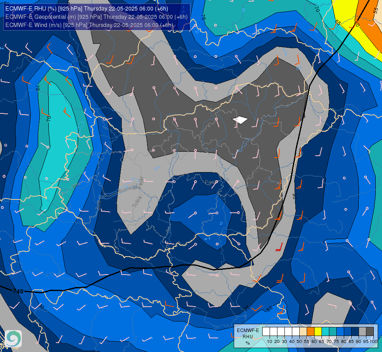Click the legend tick label 10

270,341
